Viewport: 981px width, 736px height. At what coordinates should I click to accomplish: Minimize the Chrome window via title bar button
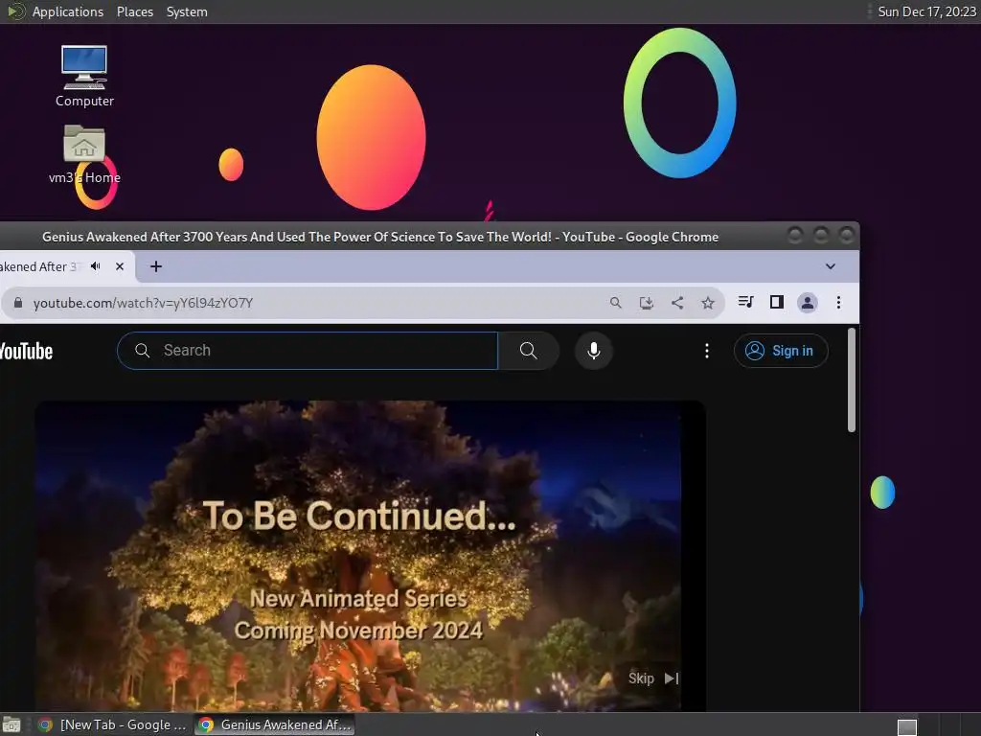click(x=795, y=236)
